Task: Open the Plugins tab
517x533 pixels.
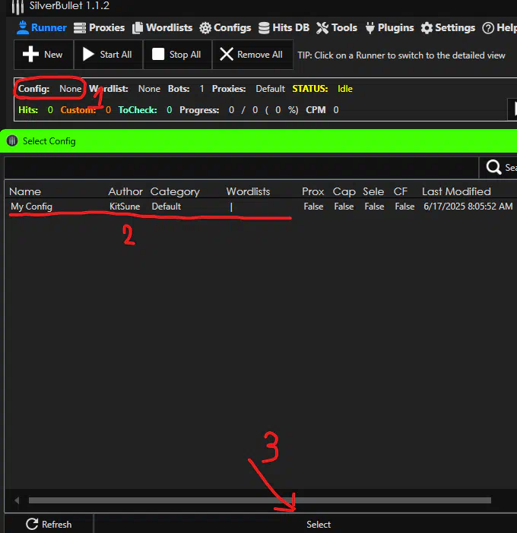Action: 389,27
